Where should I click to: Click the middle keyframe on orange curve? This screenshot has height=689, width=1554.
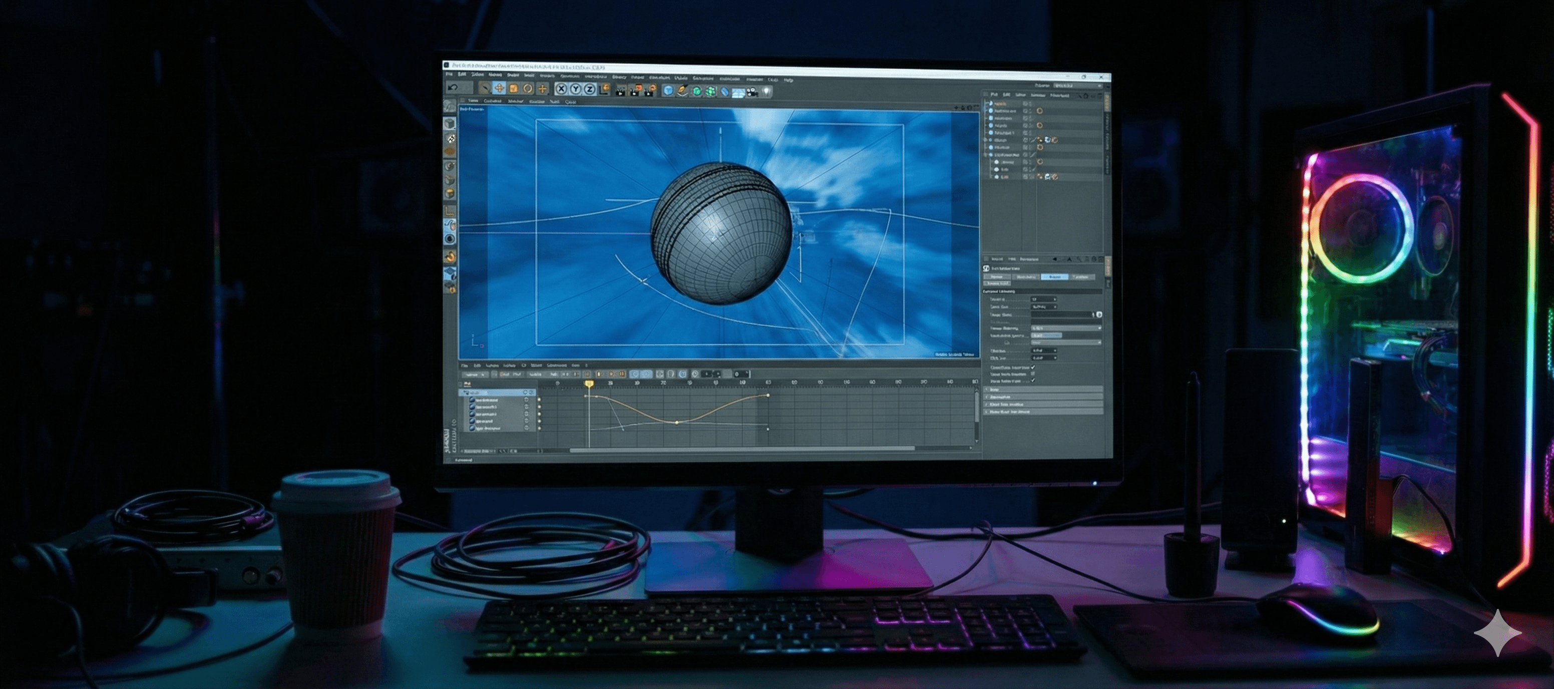click(677, 422)
